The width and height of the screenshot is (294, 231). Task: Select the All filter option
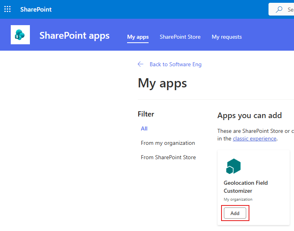pos(144,128)
